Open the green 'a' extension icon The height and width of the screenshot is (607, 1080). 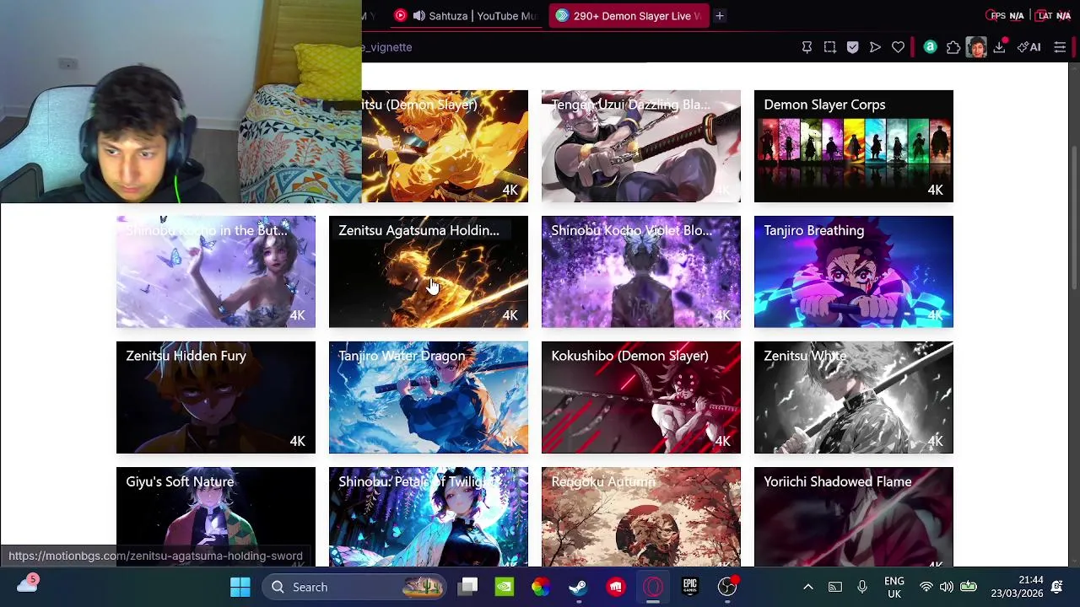(x=930, y=47)
